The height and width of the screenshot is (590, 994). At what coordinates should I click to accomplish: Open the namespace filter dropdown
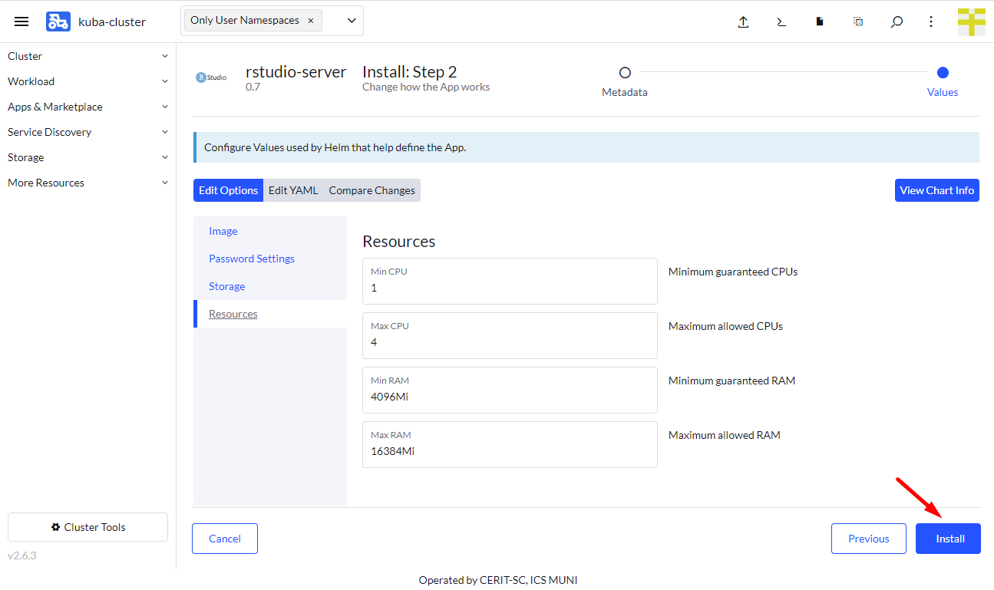pos(350,21)
